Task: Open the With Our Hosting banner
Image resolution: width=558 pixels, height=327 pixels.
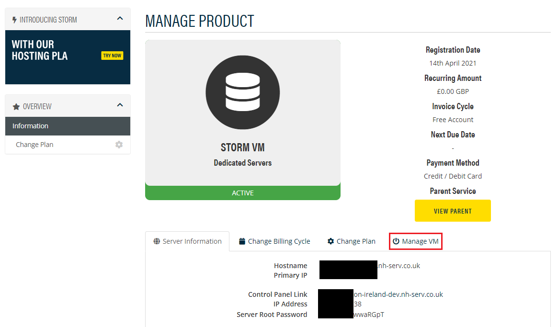Action: tap(68, 57)
